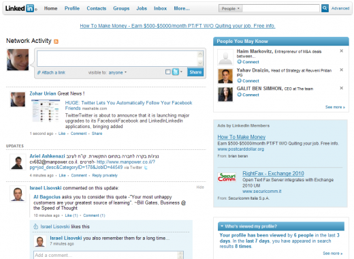This screenshot has width=354, height=259.
Task: Click plus icon to connect with Yahav Draizin
Action: [x=239, y=80]
